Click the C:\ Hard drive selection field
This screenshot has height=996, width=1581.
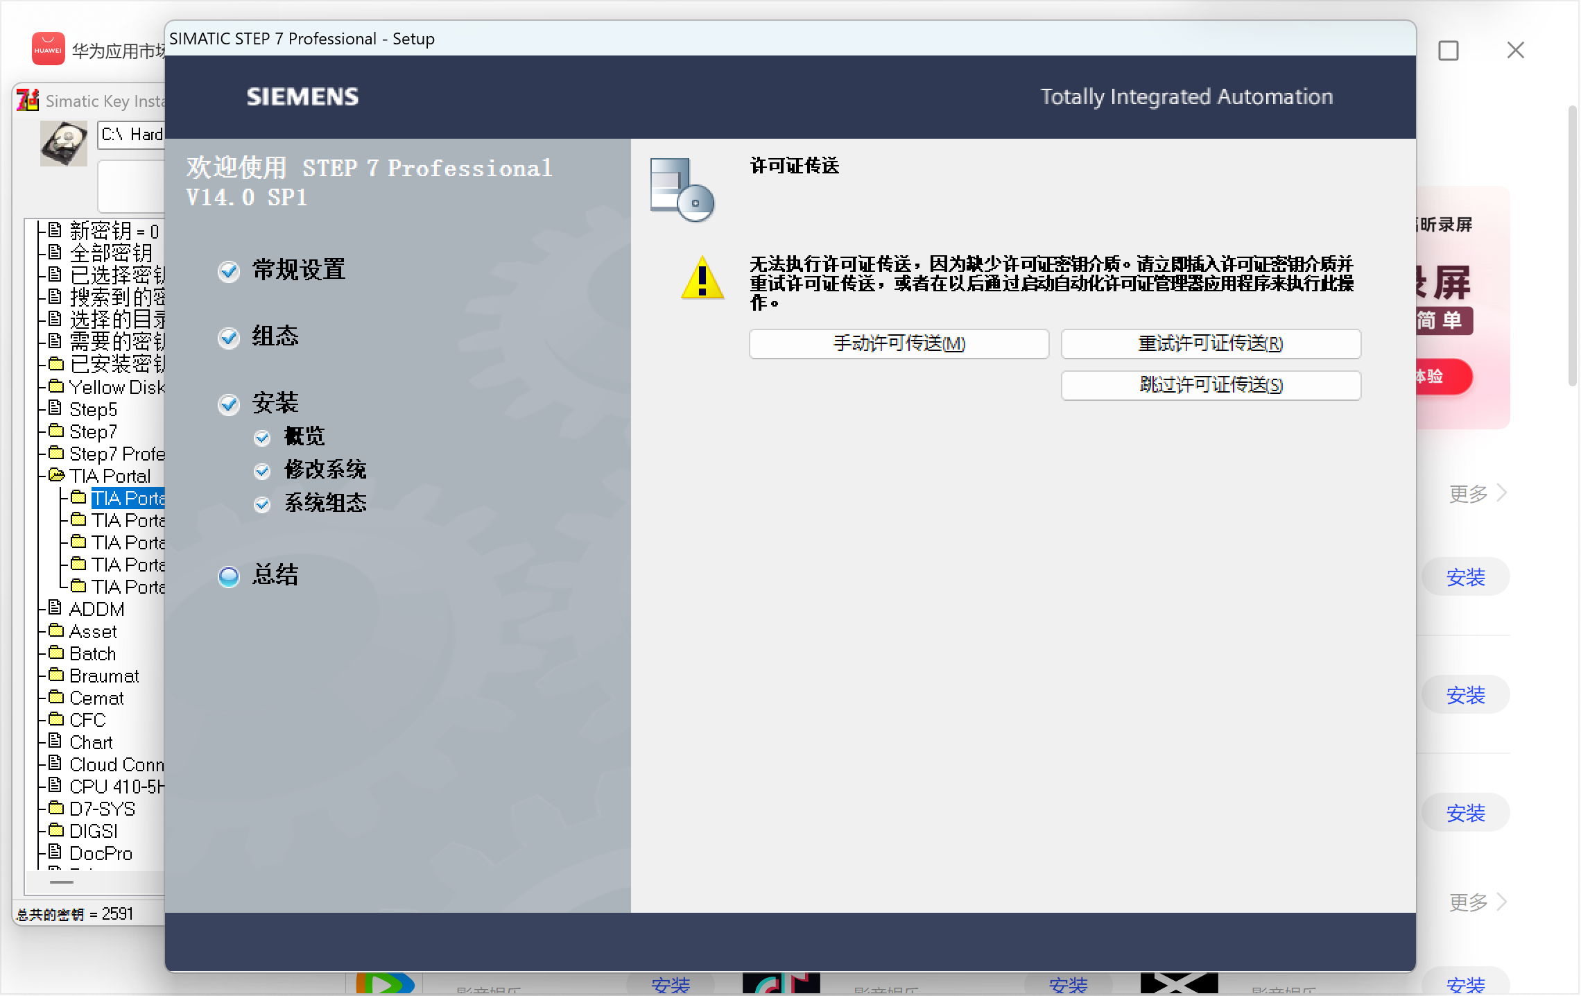(132, 134)
